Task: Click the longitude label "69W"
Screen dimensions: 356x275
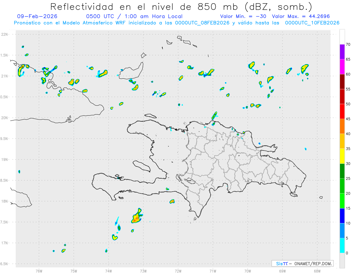Action: pyautogui.click(x=282, y=271)
